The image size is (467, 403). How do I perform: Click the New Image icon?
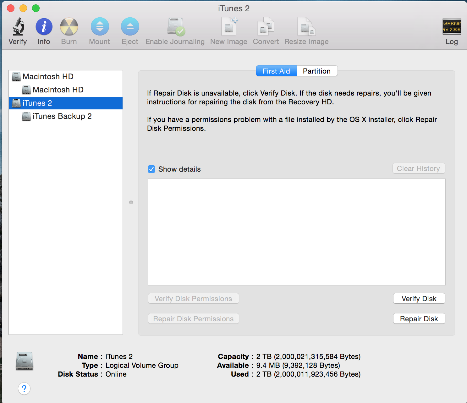tap(229, 26)
